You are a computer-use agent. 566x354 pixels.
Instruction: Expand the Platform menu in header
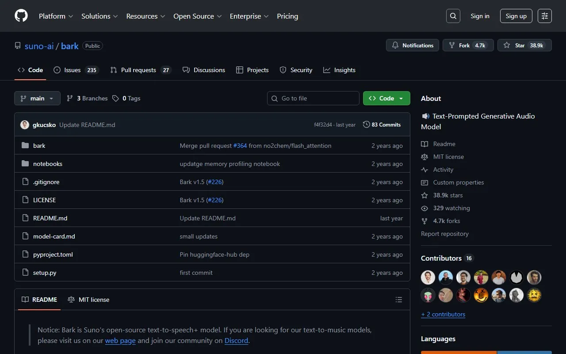tap(56, 16)
